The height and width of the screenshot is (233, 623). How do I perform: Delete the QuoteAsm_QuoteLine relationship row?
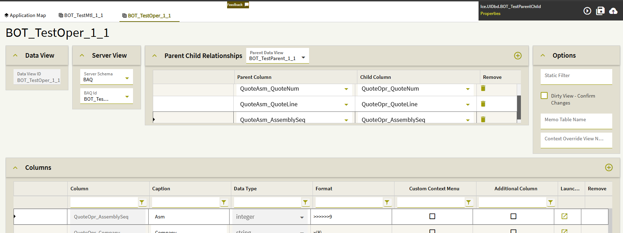[483, 104]
